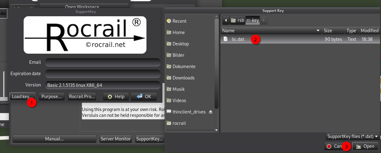Image resolution: width=381 pixels, height=153 pixels.
Task: Expand SupportKey files filter dropdown
Action: click(352, 136)
